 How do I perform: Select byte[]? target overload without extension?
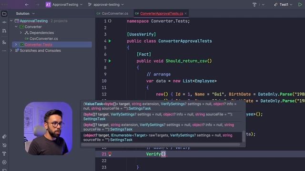click(162, 116)
